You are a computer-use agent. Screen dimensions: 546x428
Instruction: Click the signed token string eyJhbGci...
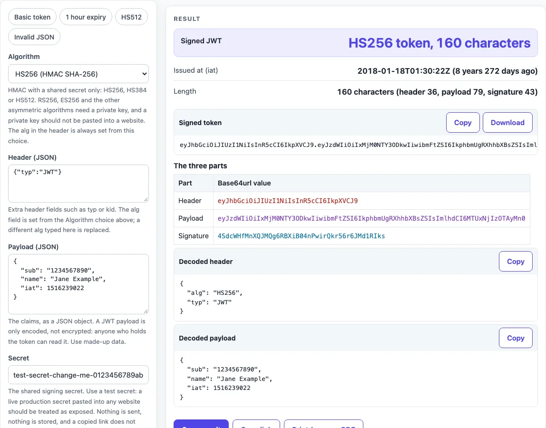358,145
